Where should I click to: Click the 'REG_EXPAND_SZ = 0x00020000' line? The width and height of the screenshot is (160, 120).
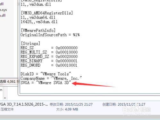tap(49, 56)
